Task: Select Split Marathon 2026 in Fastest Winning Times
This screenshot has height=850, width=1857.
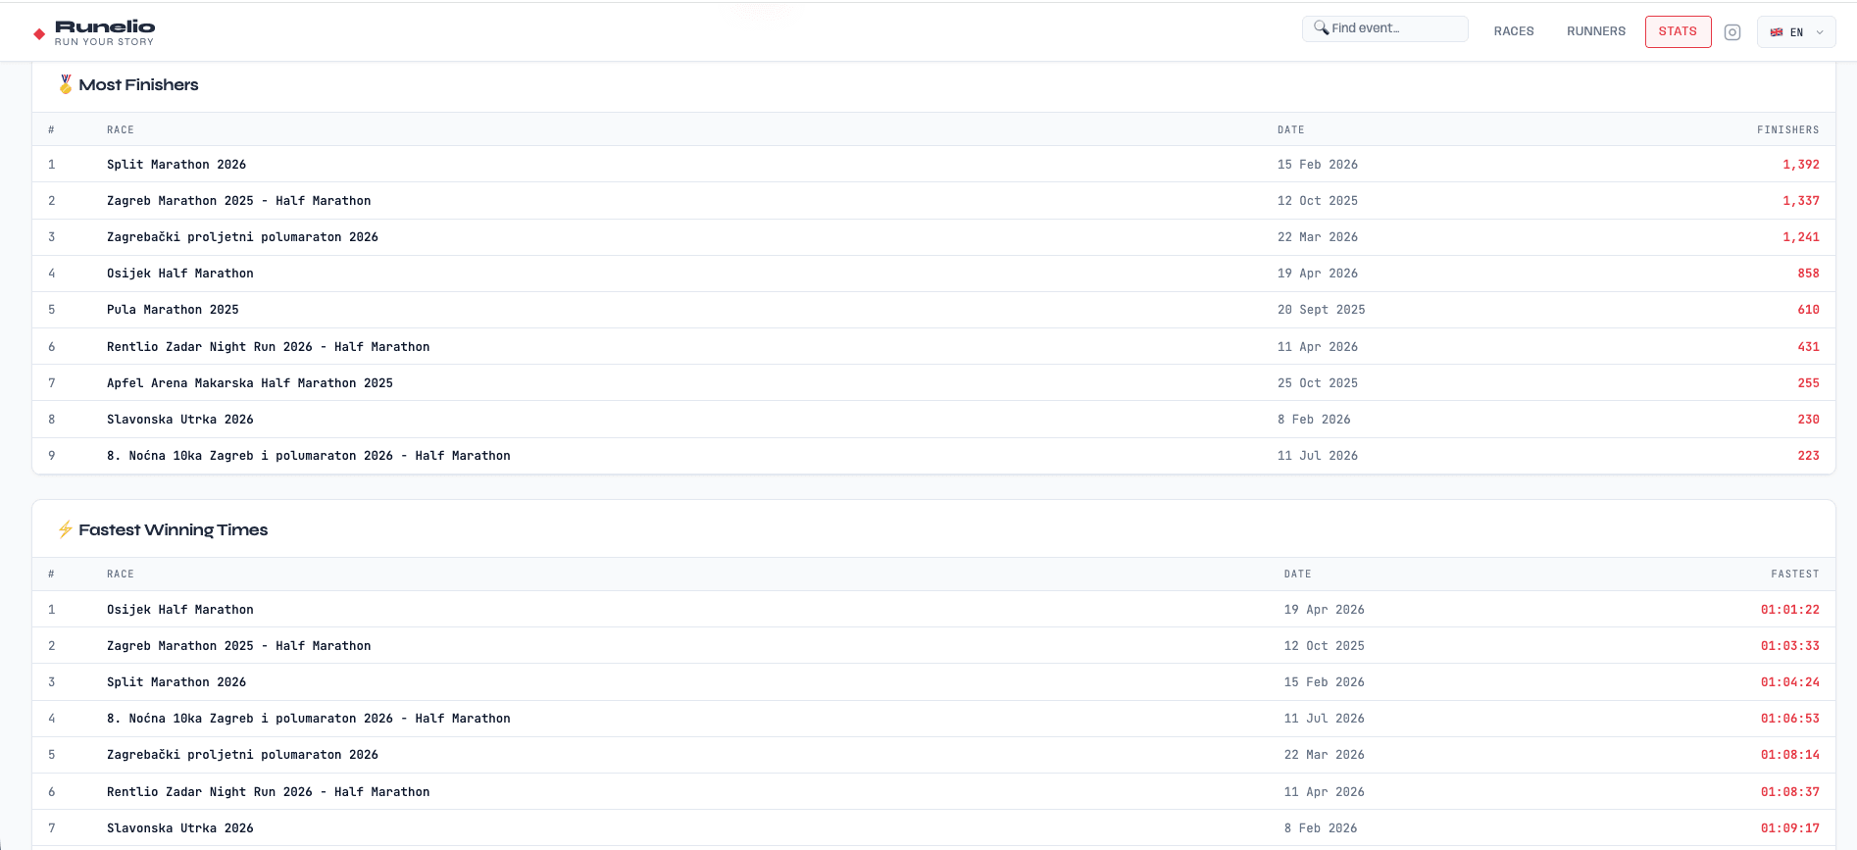Action: pos(176,682)
